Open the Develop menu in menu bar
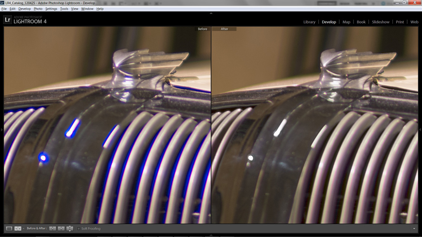Screen dimensions: 422x237 24,9
